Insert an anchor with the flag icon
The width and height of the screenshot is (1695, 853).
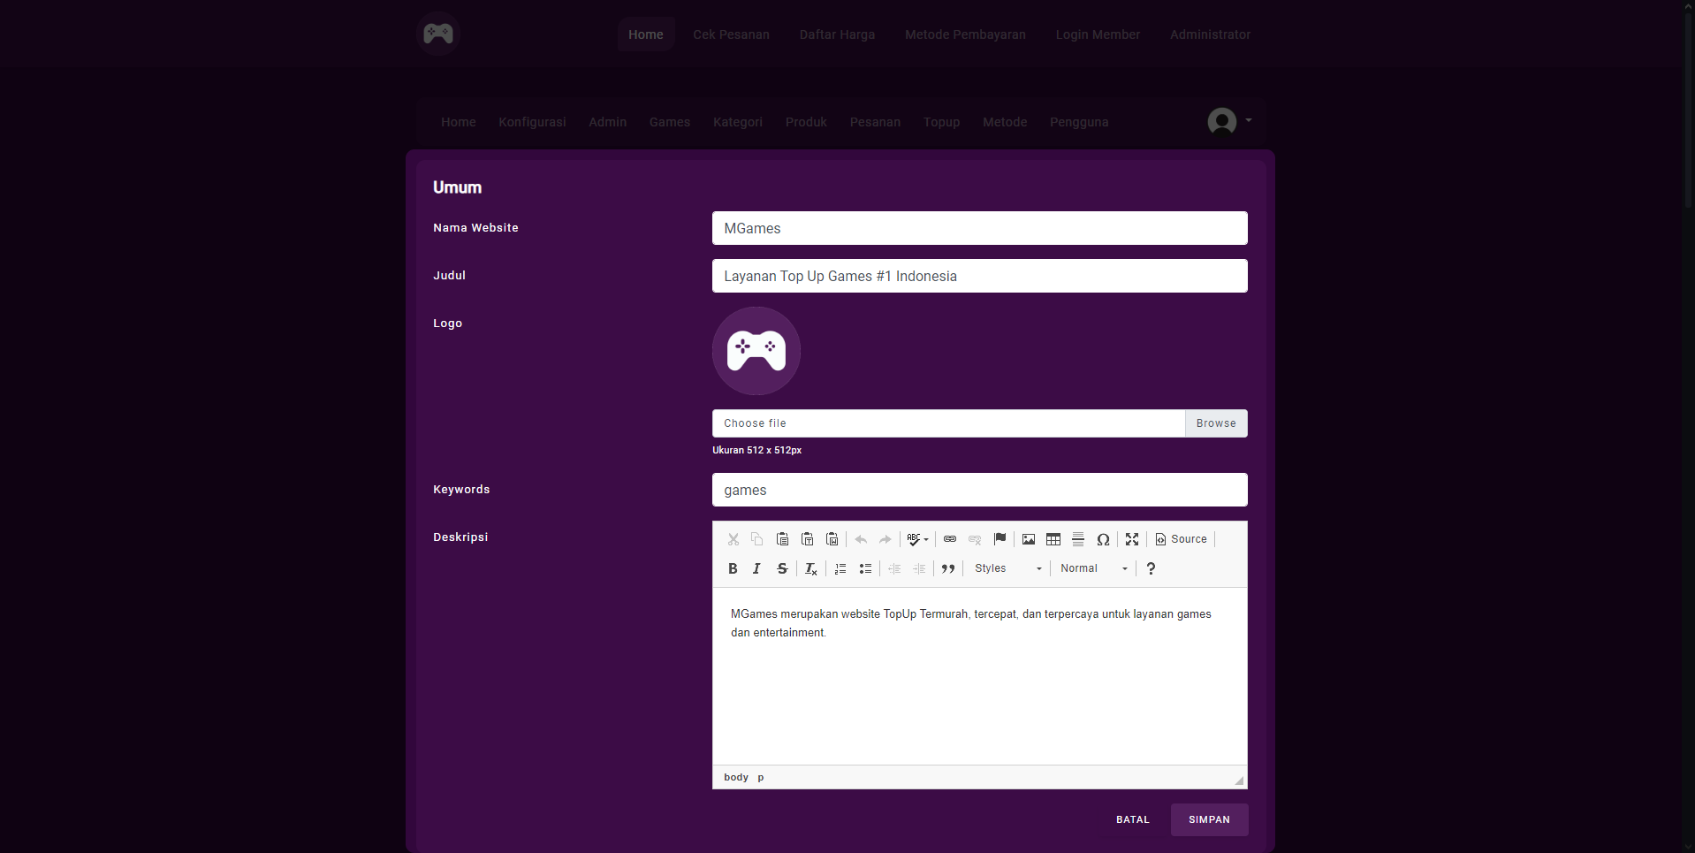(x=1000, y=539)
